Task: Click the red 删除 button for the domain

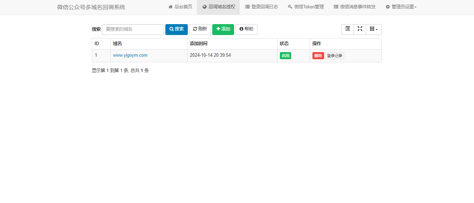Action: (318, 55)
